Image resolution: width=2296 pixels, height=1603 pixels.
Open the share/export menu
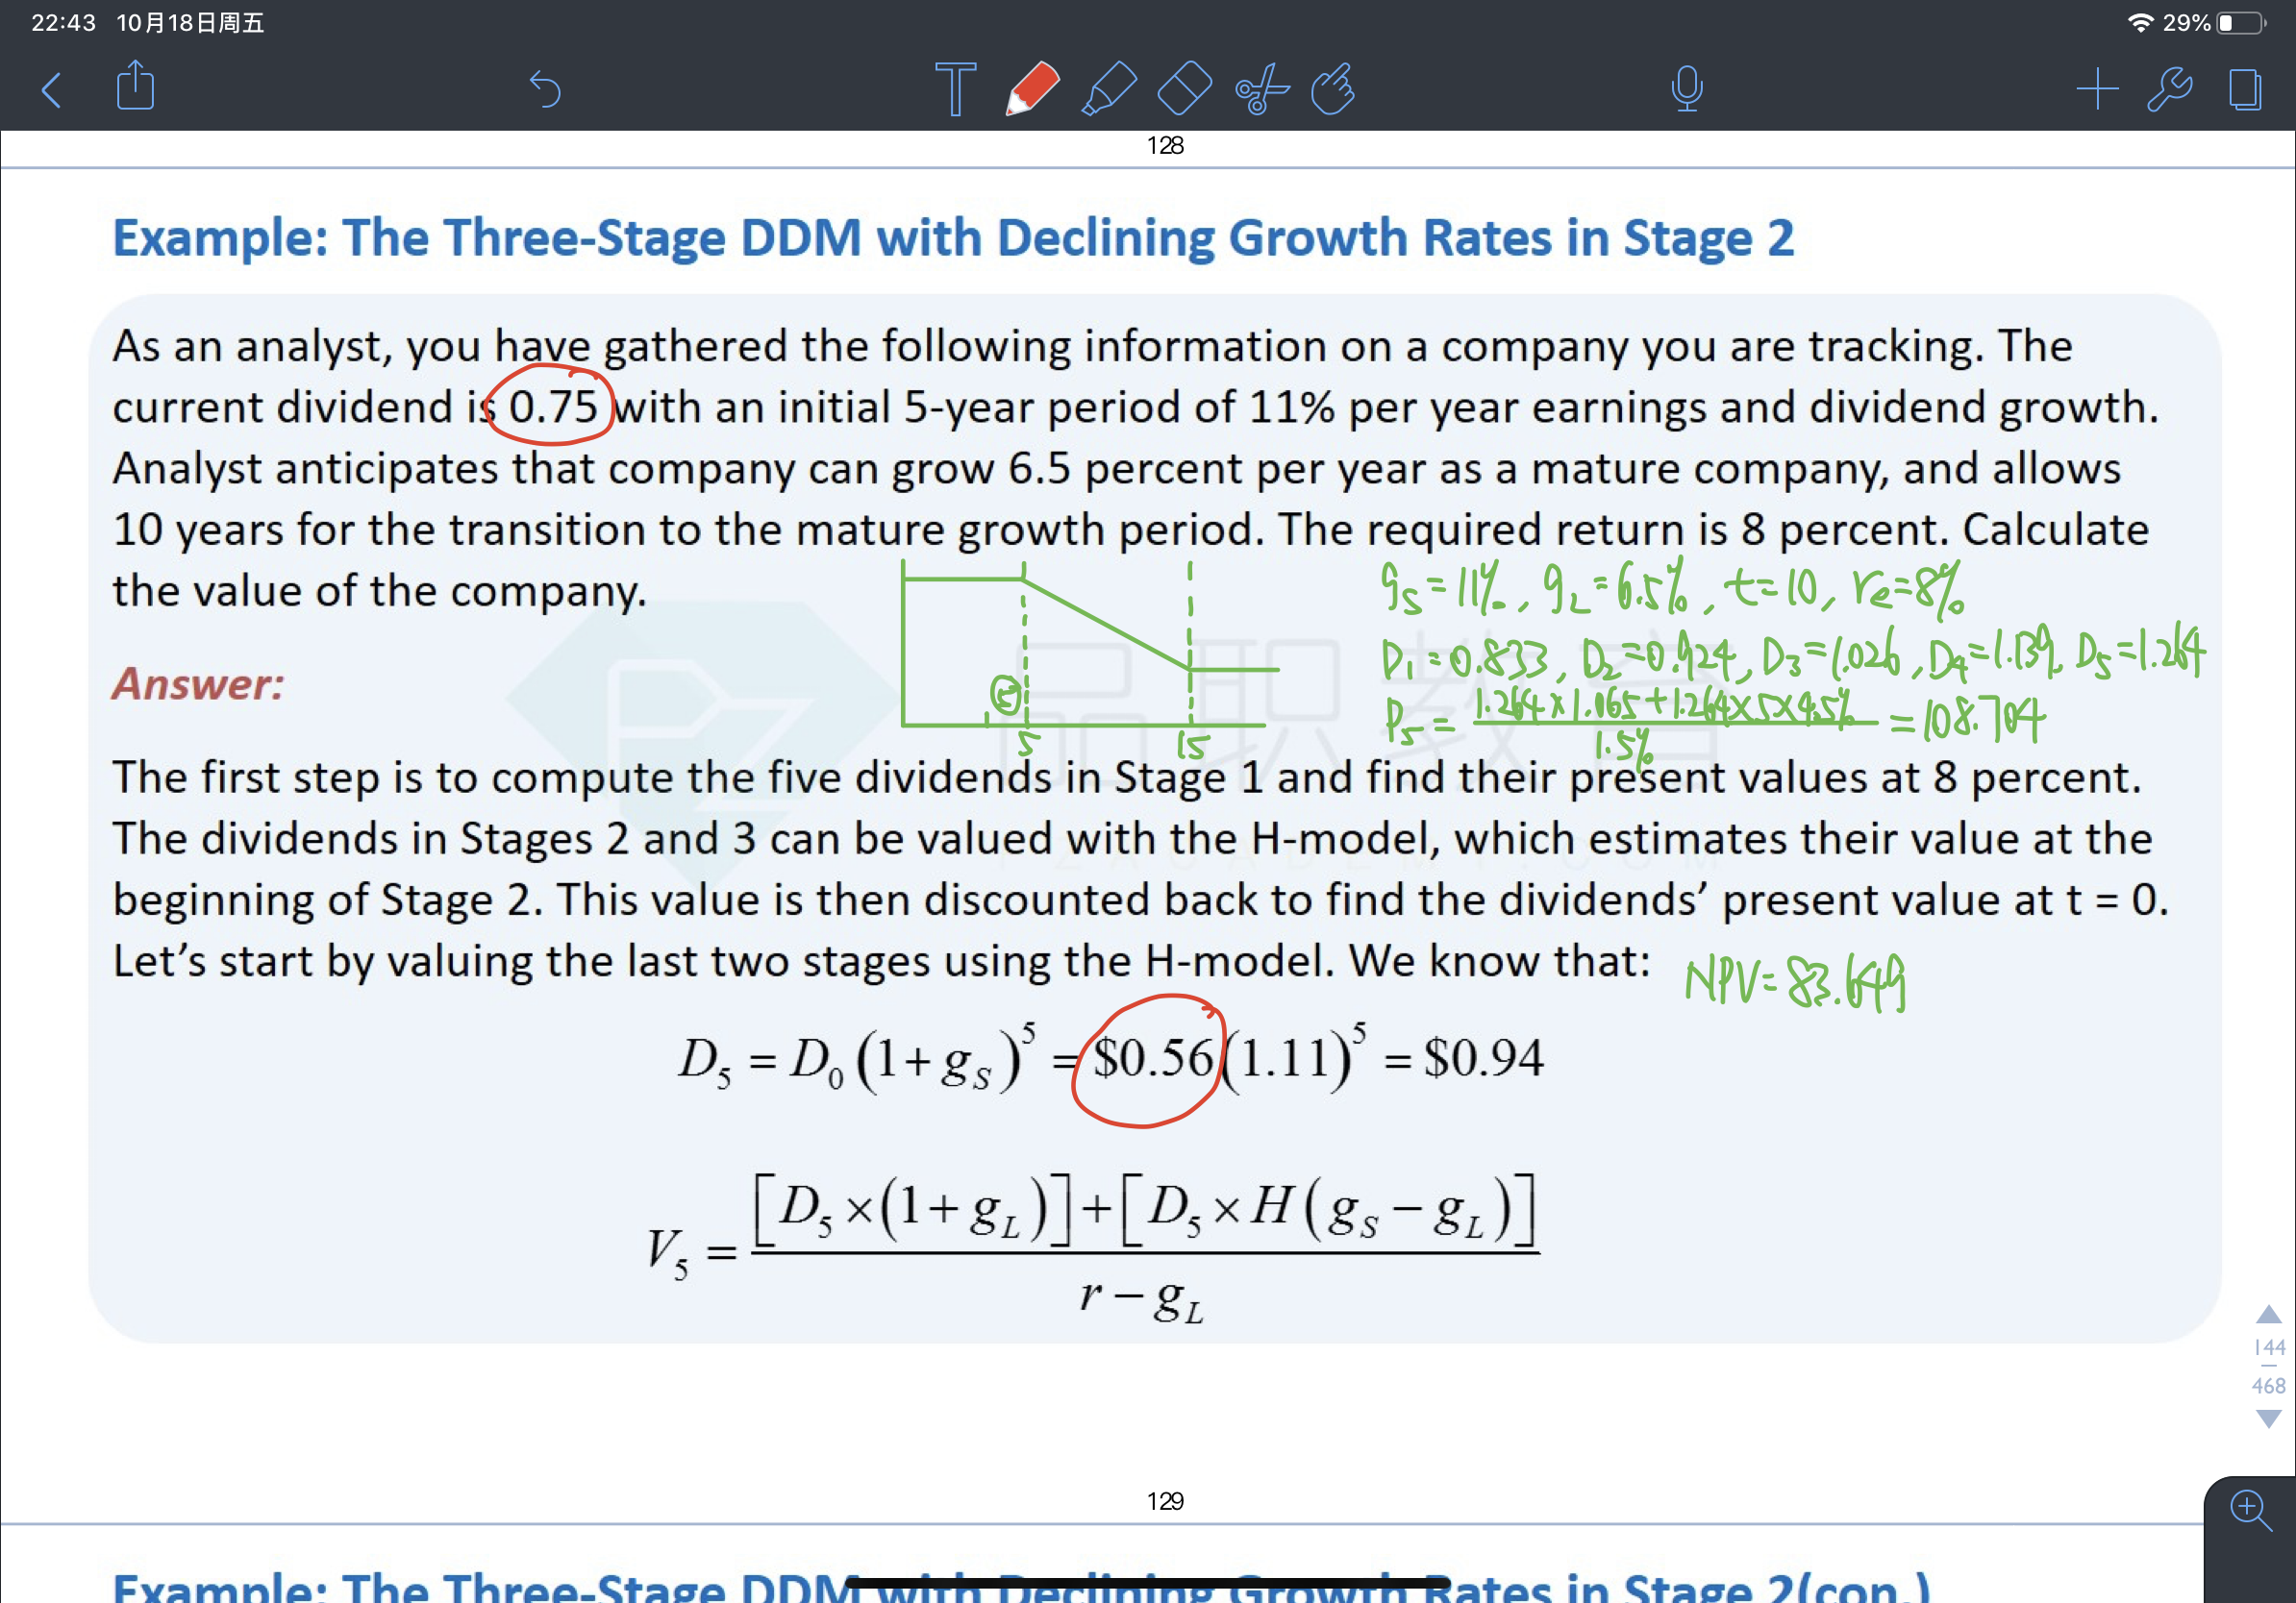coord(135,86)
